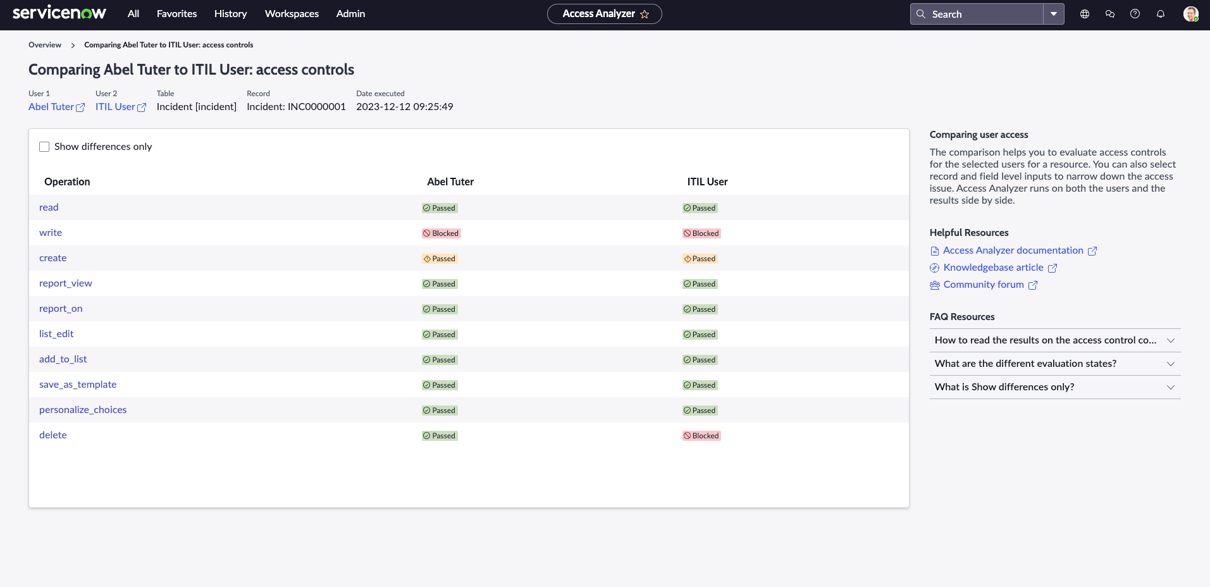Open the list_edit operation link
This screenshot has height=587, width=1210.
pyautogui.click(x=56, y=334)
